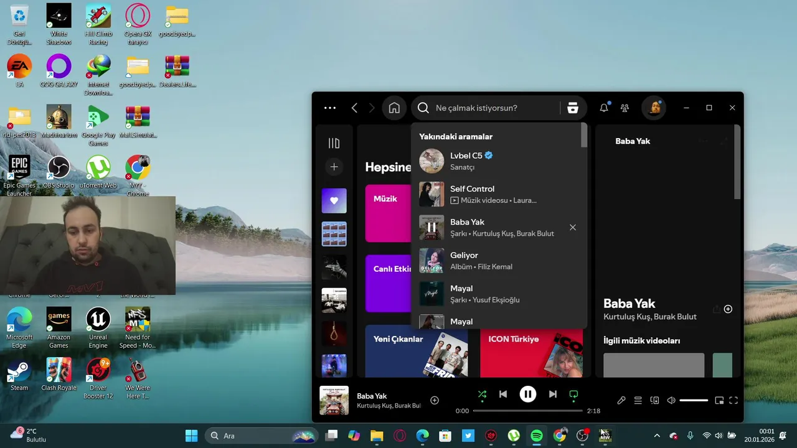Share Baba Yak from right panel
The image size is (797, 448).
[x=716, y=309]
